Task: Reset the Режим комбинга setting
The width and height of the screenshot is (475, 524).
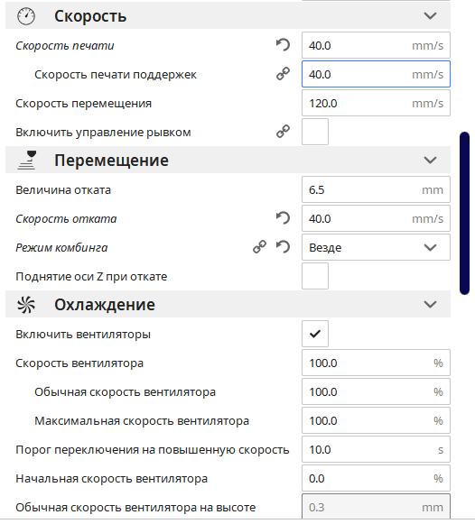Action: tap(283, 247)
